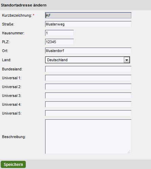The image size is (151, 169).
Task: Focus the Universal 5 input field
Action: click(x=88, y=113)
